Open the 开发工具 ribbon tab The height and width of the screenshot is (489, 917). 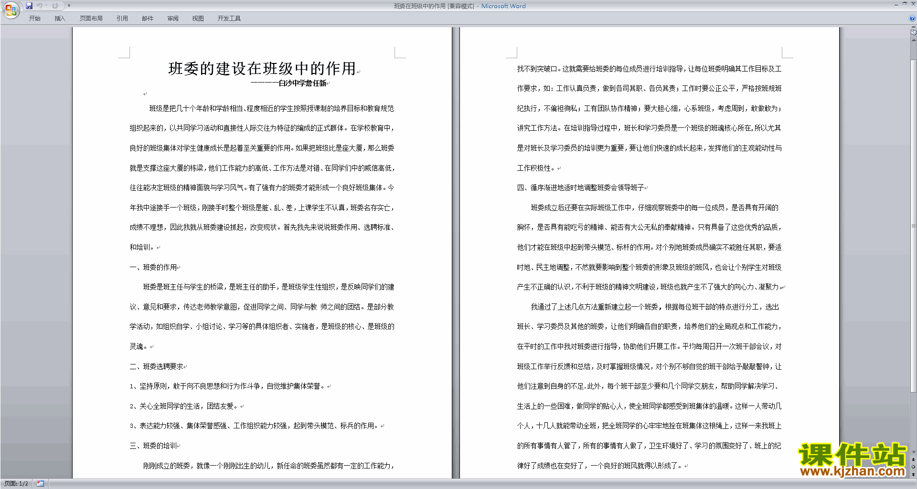tap(229, 19)
